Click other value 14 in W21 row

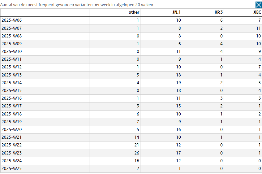[137, 137]
